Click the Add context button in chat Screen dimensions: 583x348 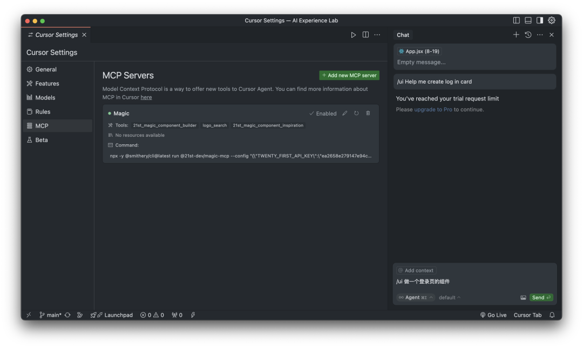(416, 271)
